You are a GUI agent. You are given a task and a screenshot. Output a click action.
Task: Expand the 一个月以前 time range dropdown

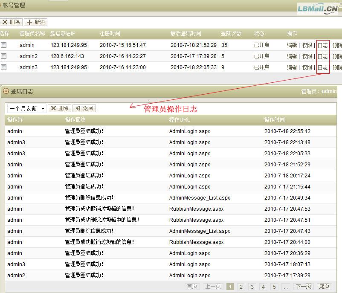27,108
